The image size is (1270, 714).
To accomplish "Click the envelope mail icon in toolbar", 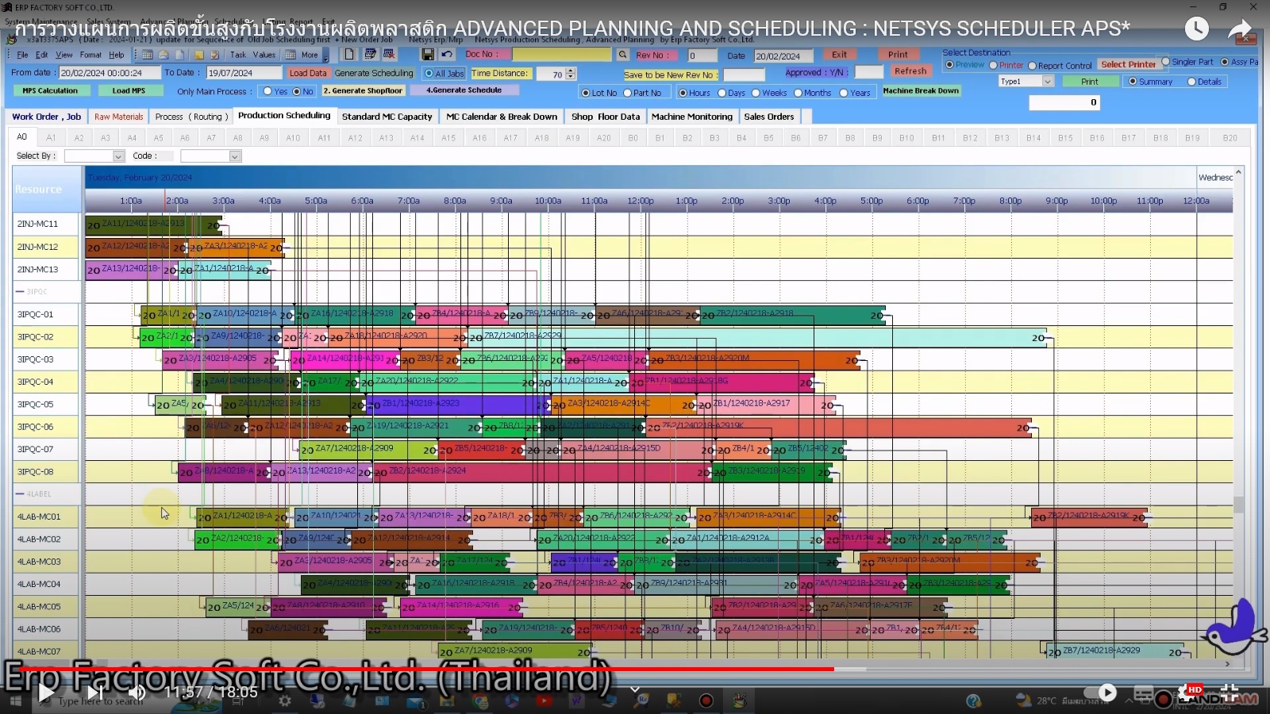I will tap(163, 56).
